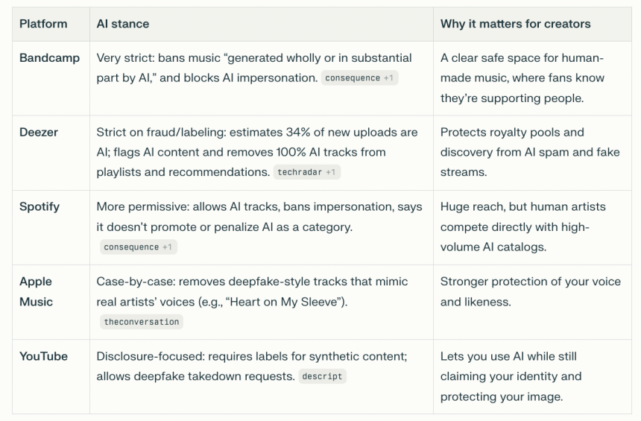Open the consequence citation in the Spotify row
This screenshot has height=421, width=641.
pos(138,247)
